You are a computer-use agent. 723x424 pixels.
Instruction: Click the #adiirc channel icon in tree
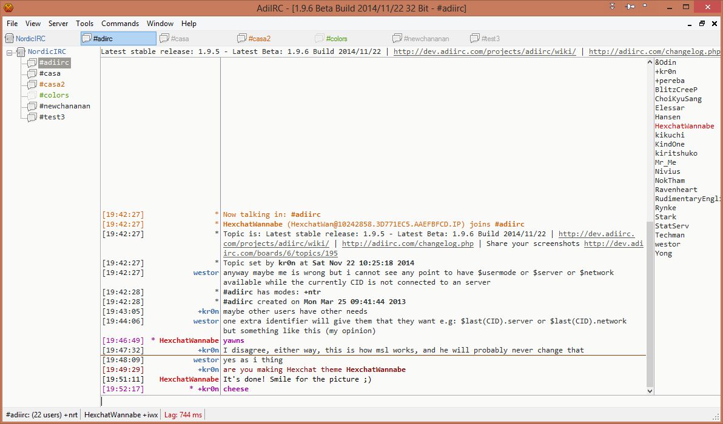point(32,62)
